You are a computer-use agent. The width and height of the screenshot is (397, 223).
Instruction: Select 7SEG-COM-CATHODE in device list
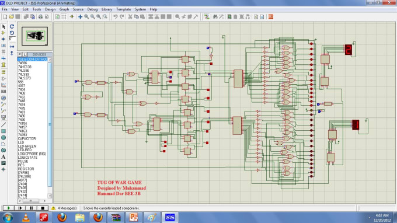coord(33,59)
